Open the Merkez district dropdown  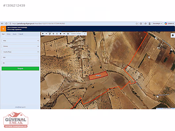point(20,46)
